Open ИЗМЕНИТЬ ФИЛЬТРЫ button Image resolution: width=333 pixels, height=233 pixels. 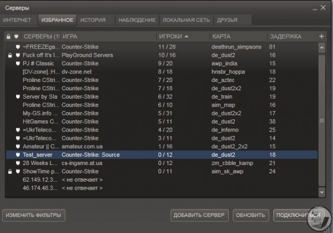pyautogui.click(x=33, y=215)
